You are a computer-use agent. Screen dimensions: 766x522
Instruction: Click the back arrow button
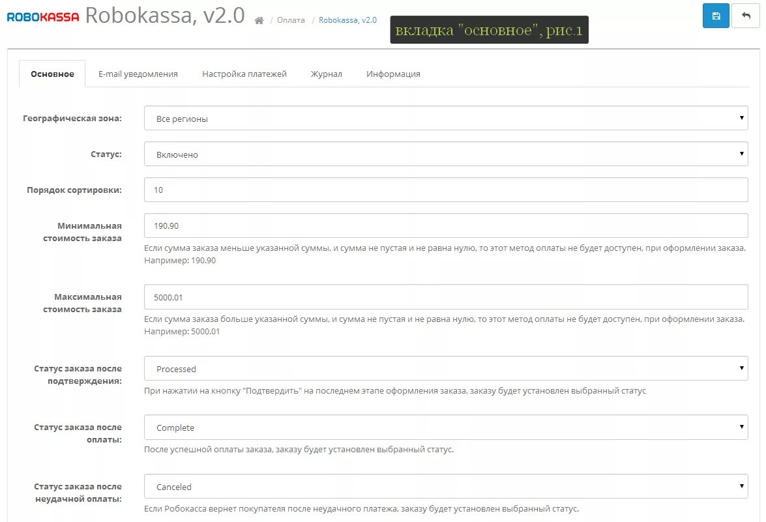click(746, 16)
